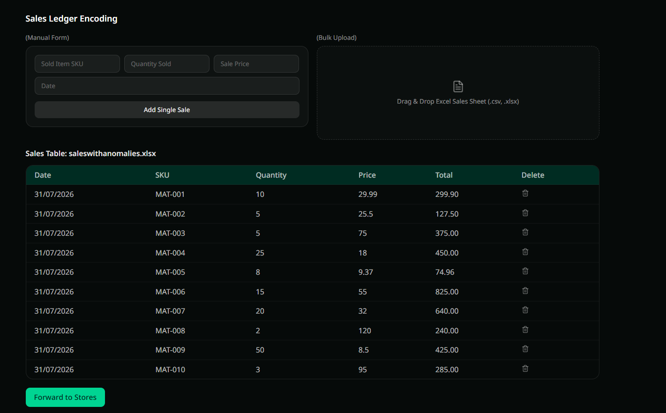The width and height of the screenshot is (666, 413).
Task: Click the Quantity Sold input
Action: click(167, 64)
